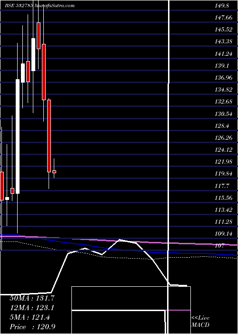Click the 111.28 price axis label
The image size is (238, 334).
pos(223,222)
